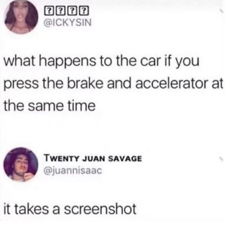
Task: Open the @juannisaac profile picture
Action: click(x=21, y=165)
